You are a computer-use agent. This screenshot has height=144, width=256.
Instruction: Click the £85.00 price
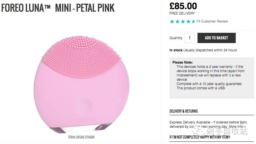coord(183,6)
